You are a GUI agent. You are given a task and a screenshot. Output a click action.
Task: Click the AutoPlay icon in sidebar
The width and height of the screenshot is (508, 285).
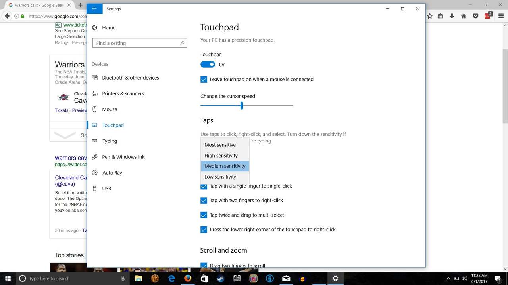[95, 173]
